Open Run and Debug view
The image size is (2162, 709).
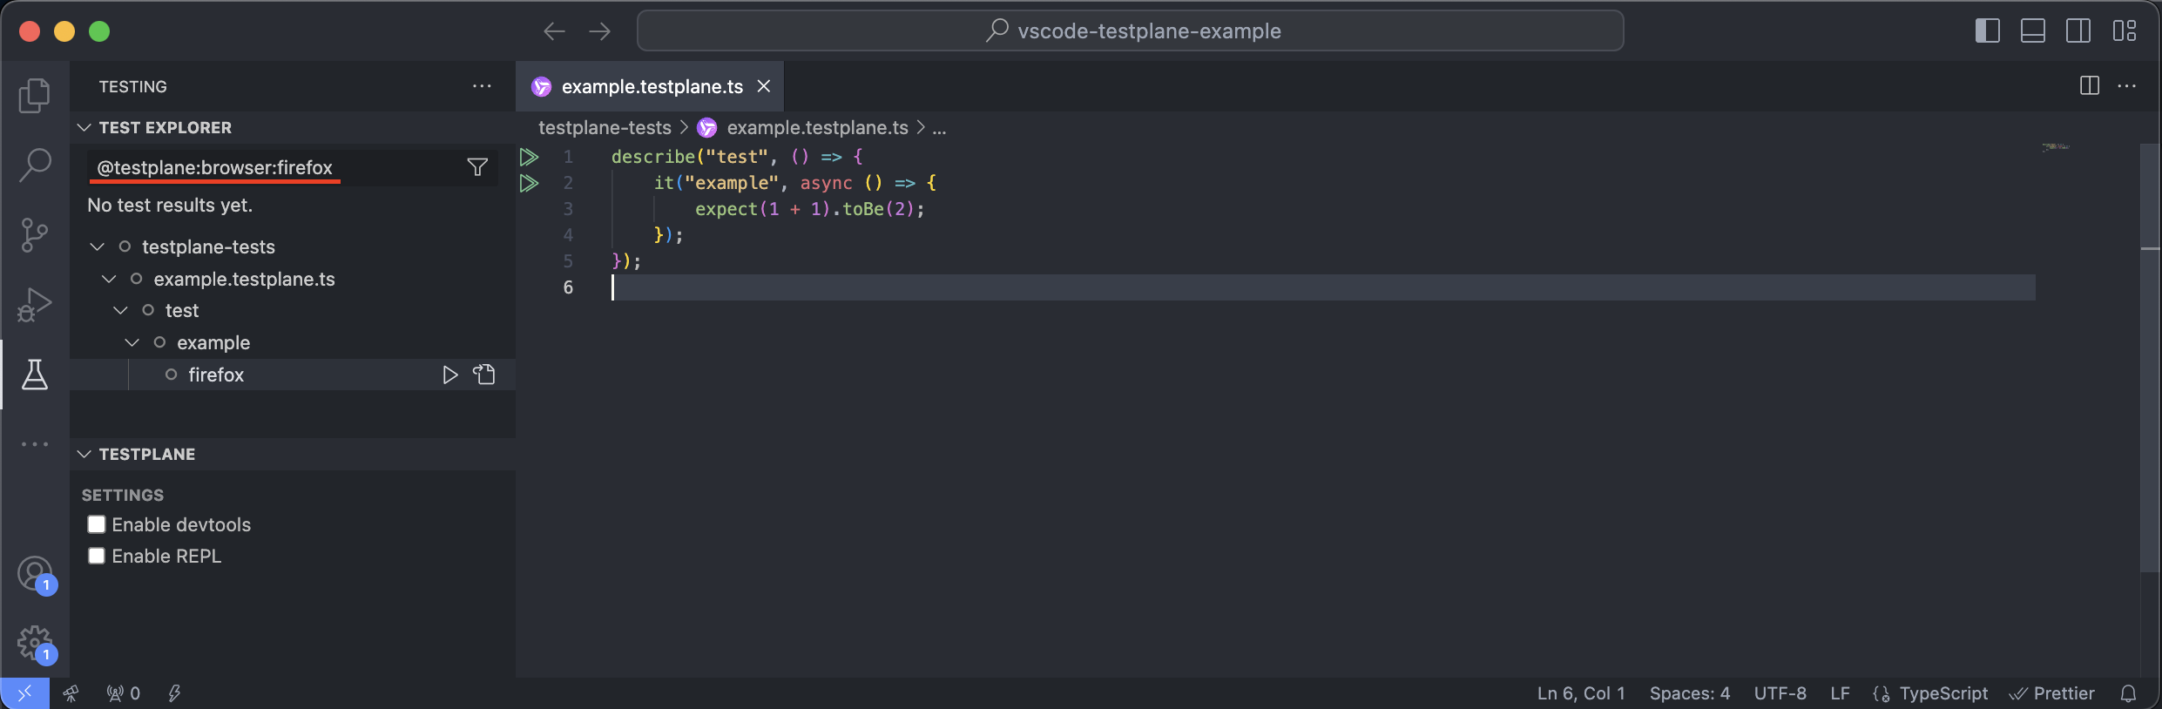tap(34, 305)
